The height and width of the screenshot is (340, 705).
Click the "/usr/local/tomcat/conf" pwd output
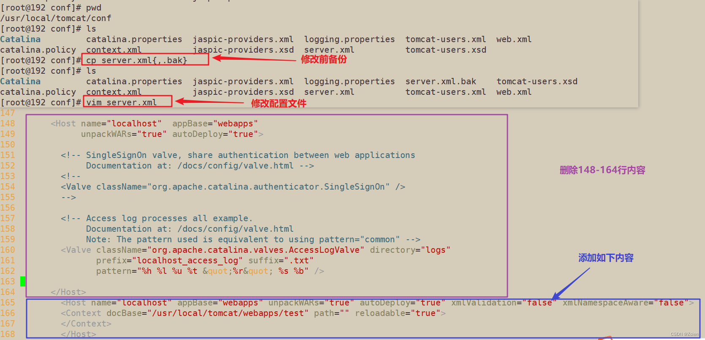(x=56, y=18)
